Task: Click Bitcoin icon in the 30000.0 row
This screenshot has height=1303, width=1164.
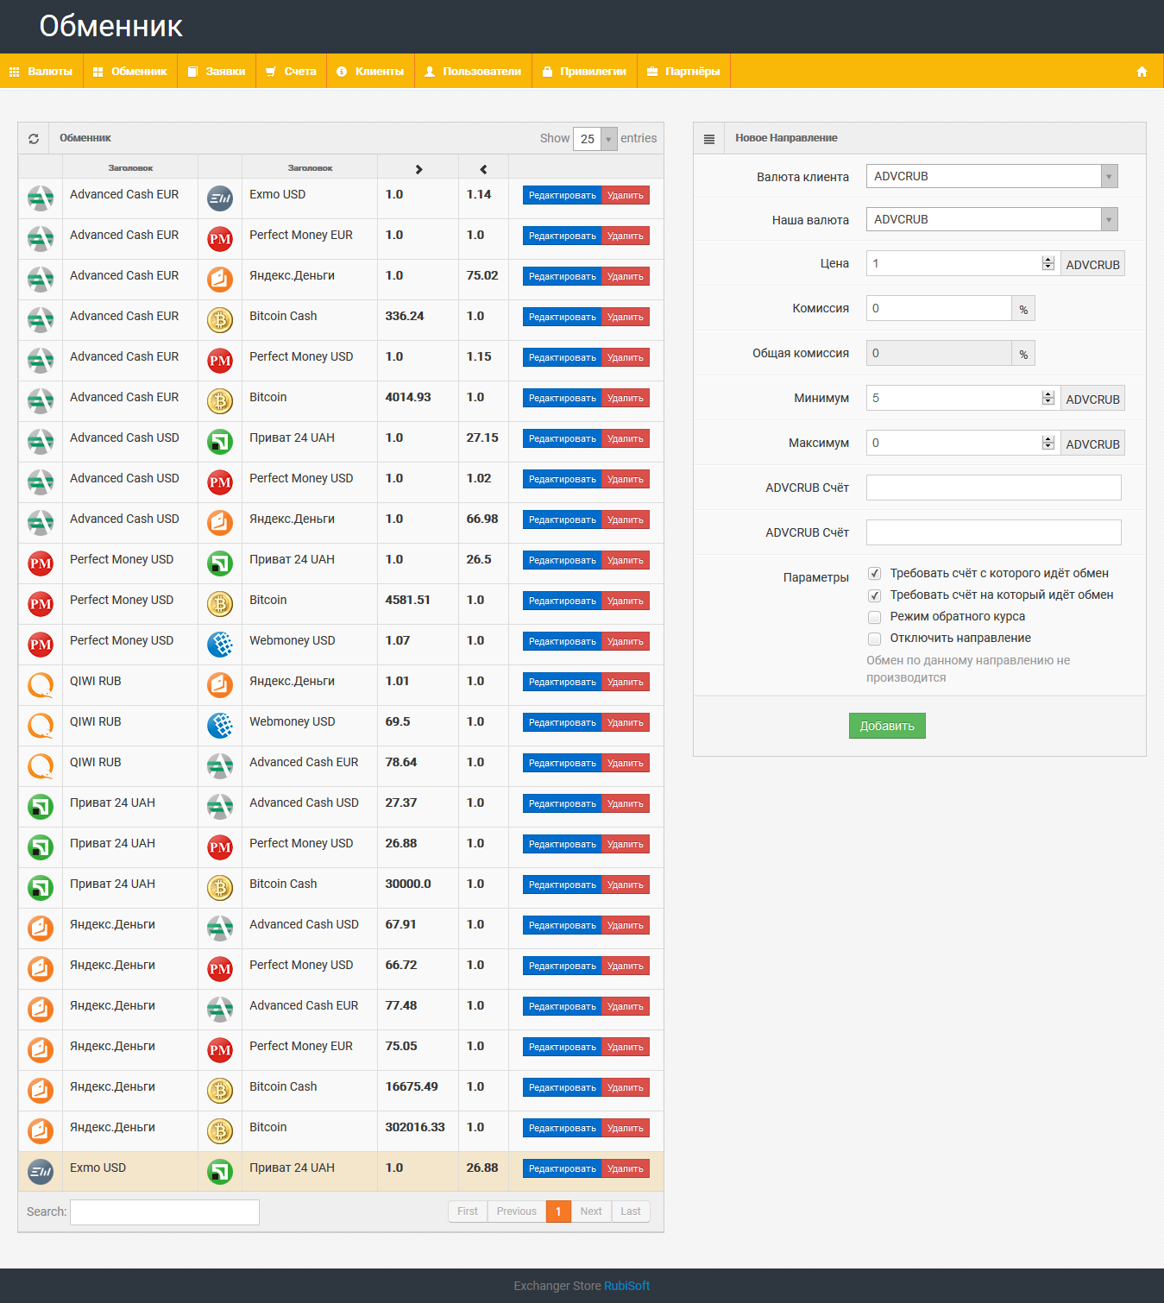Action: click(x=220, y=888)
